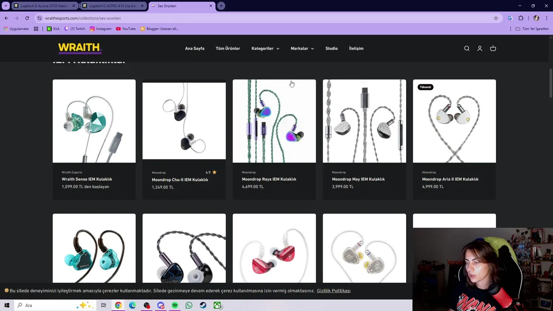Open the Twitch bookmark
Screen dimensions: 553x311
pos(75,29)
